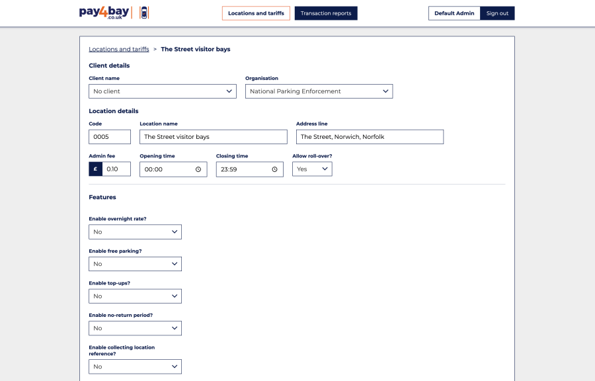
Task: Click the 'Enable overnight rate?' label
Action: (118, 219)
